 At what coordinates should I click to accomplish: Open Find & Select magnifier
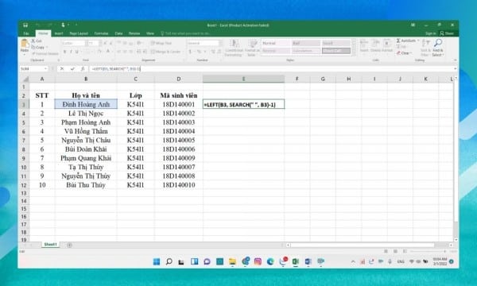(x=438, y=48)
